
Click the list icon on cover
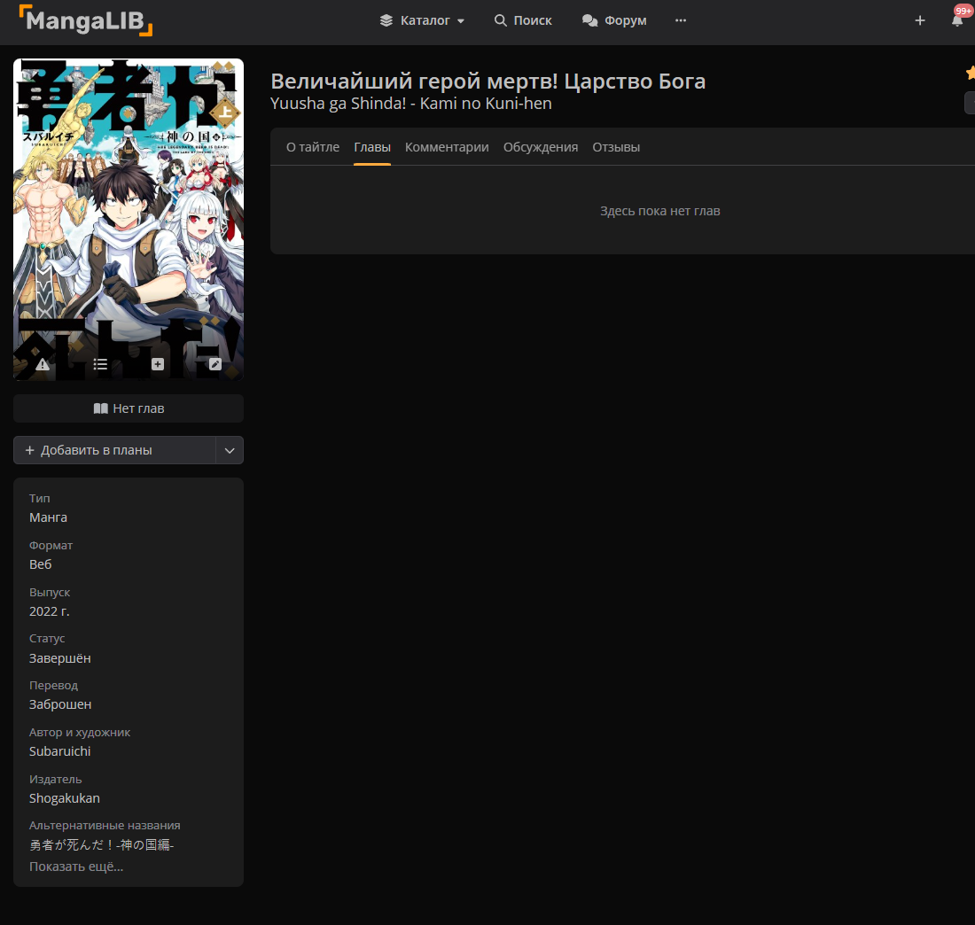[100, 364]
